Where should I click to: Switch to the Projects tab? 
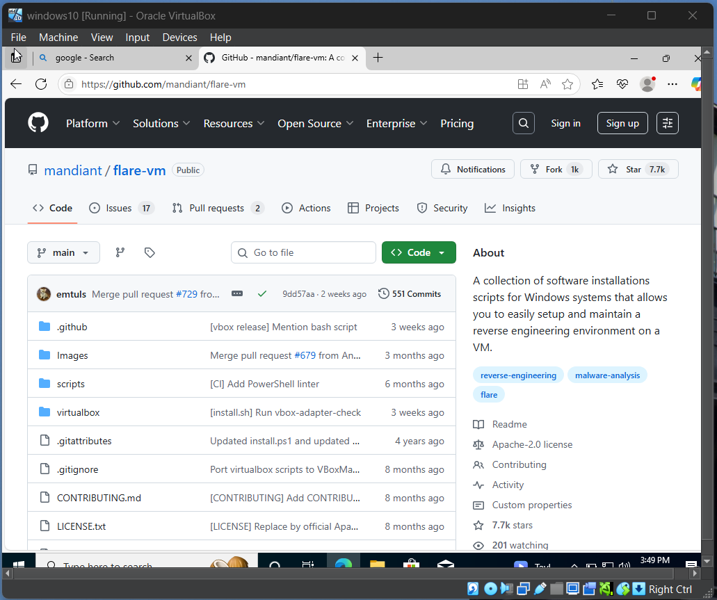(373, 208)
